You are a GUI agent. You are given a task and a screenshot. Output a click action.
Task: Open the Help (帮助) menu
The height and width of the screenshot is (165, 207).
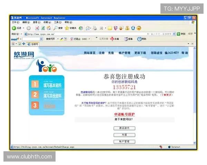click(x=68, y=22)
